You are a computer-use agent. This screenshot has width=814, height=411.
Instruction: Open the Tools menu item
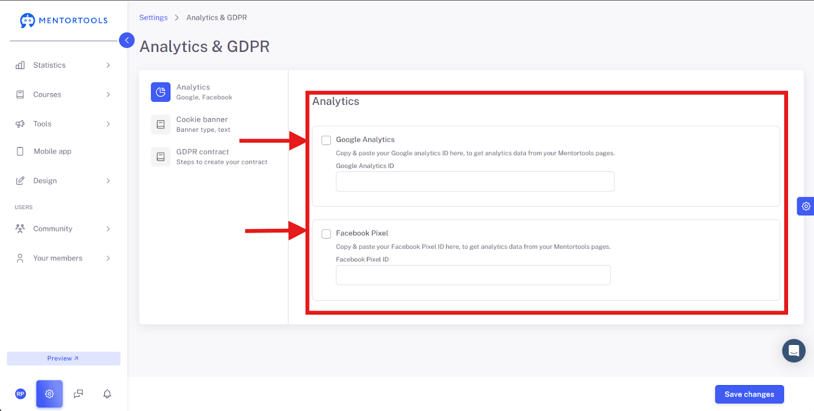tap(64, 124)
